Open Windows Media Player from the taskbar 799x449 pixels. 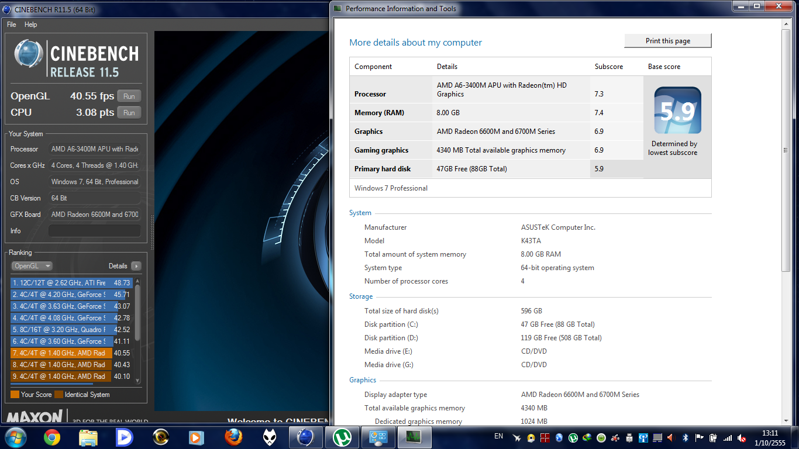pos(197,437)
